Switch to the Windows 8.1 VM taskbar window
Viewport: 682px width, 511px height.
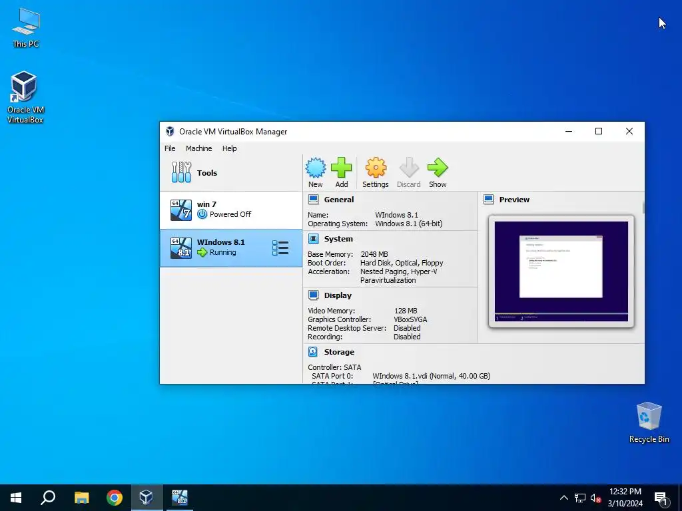click(180, 498)
